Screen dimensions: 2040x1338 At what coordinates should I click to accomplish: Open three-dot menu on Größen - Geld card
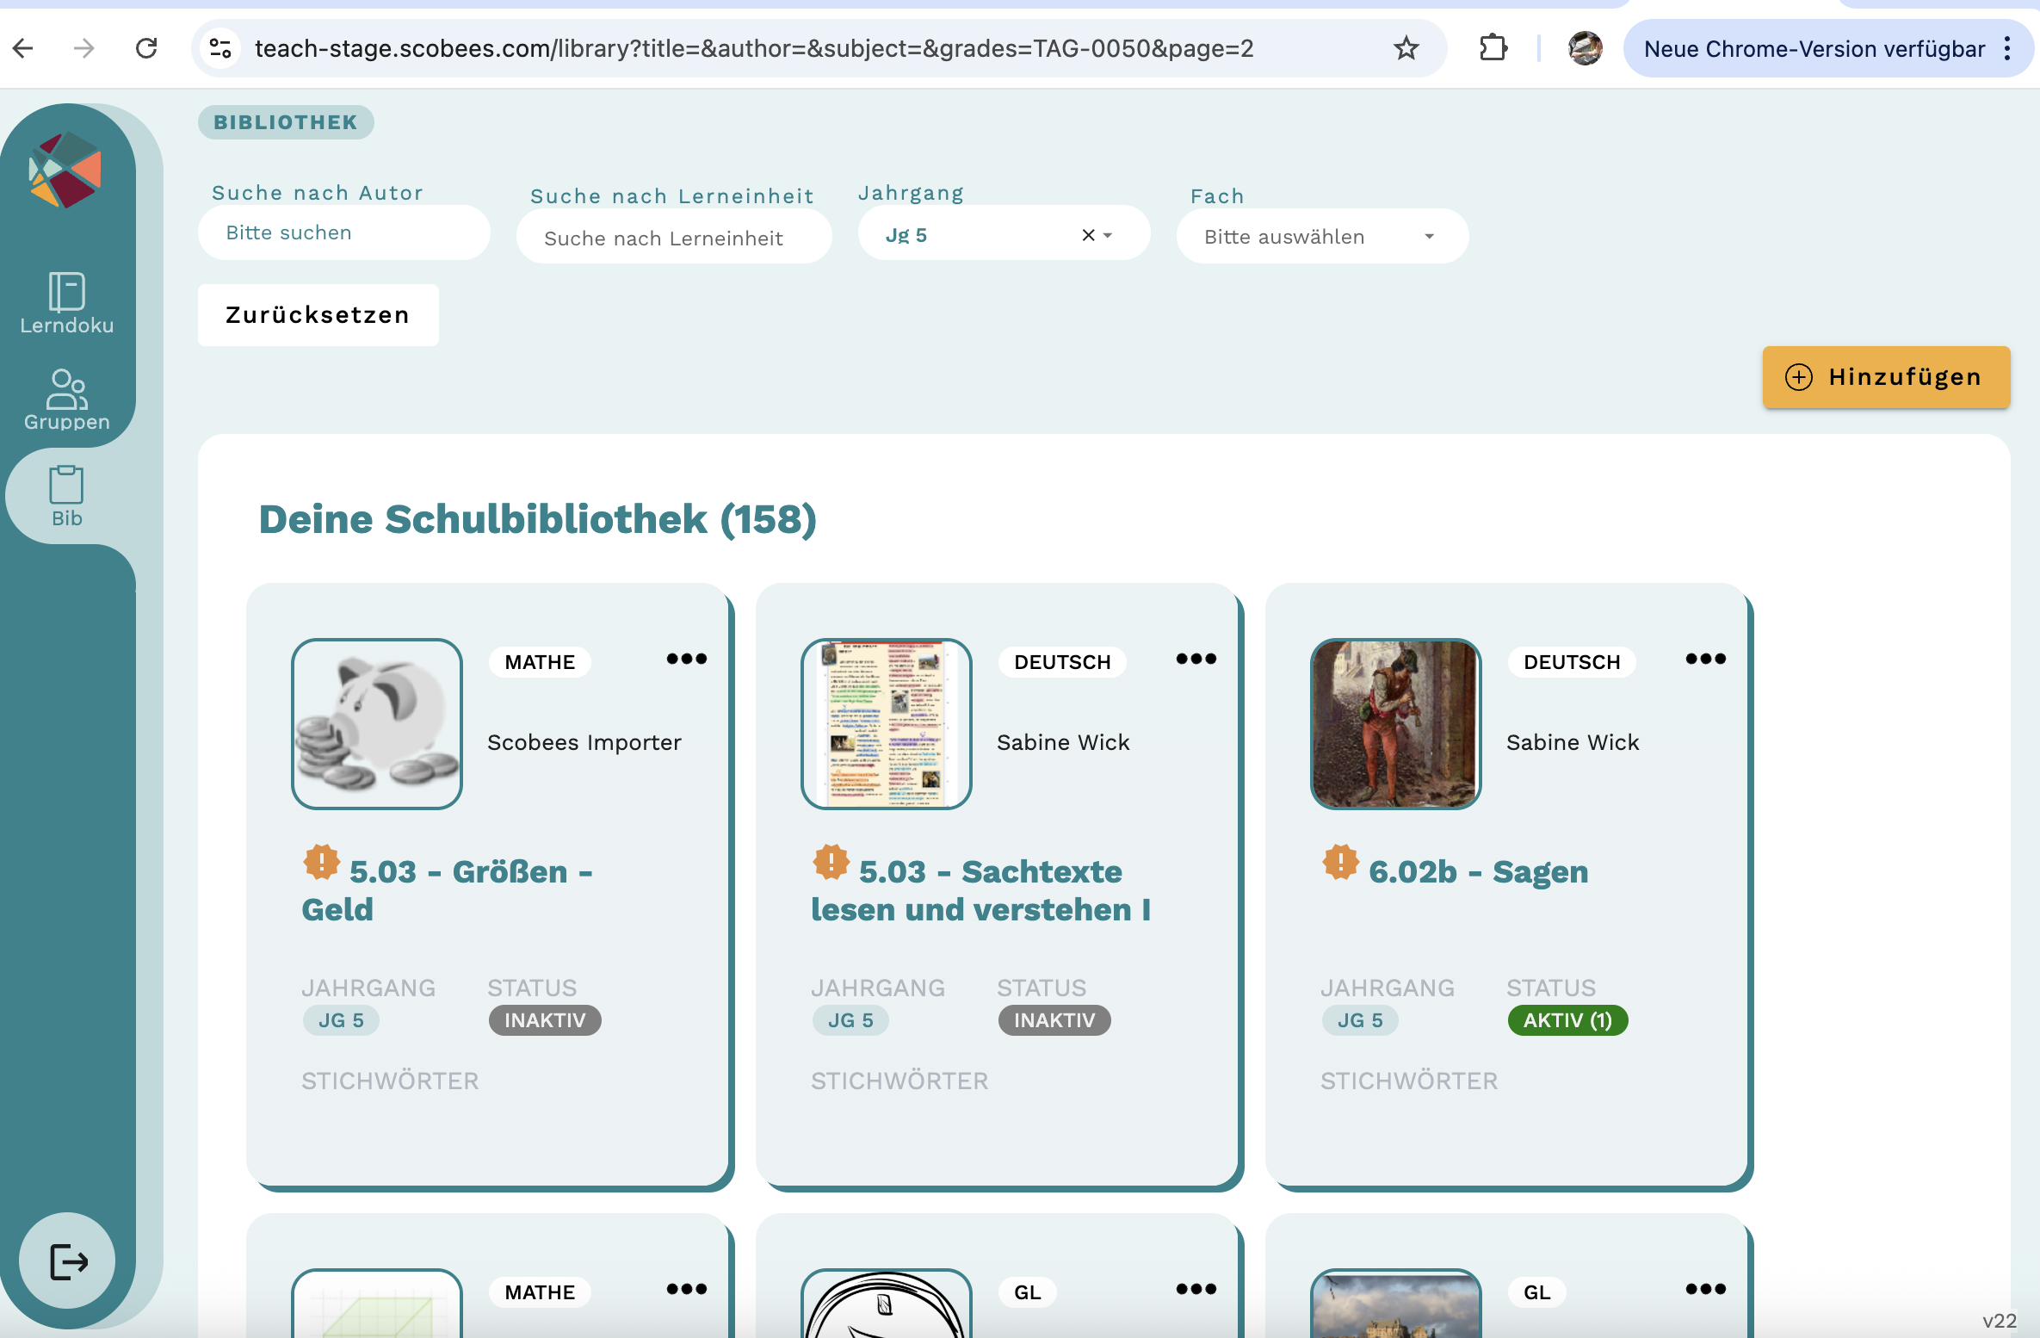coord(686,660)
